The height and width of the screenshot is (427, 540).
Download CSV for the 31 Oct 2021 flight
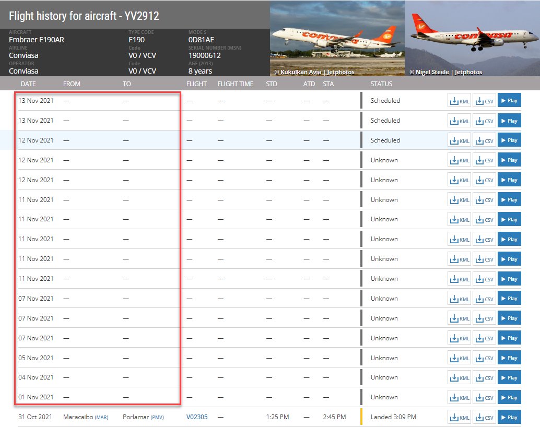[484, 418]
